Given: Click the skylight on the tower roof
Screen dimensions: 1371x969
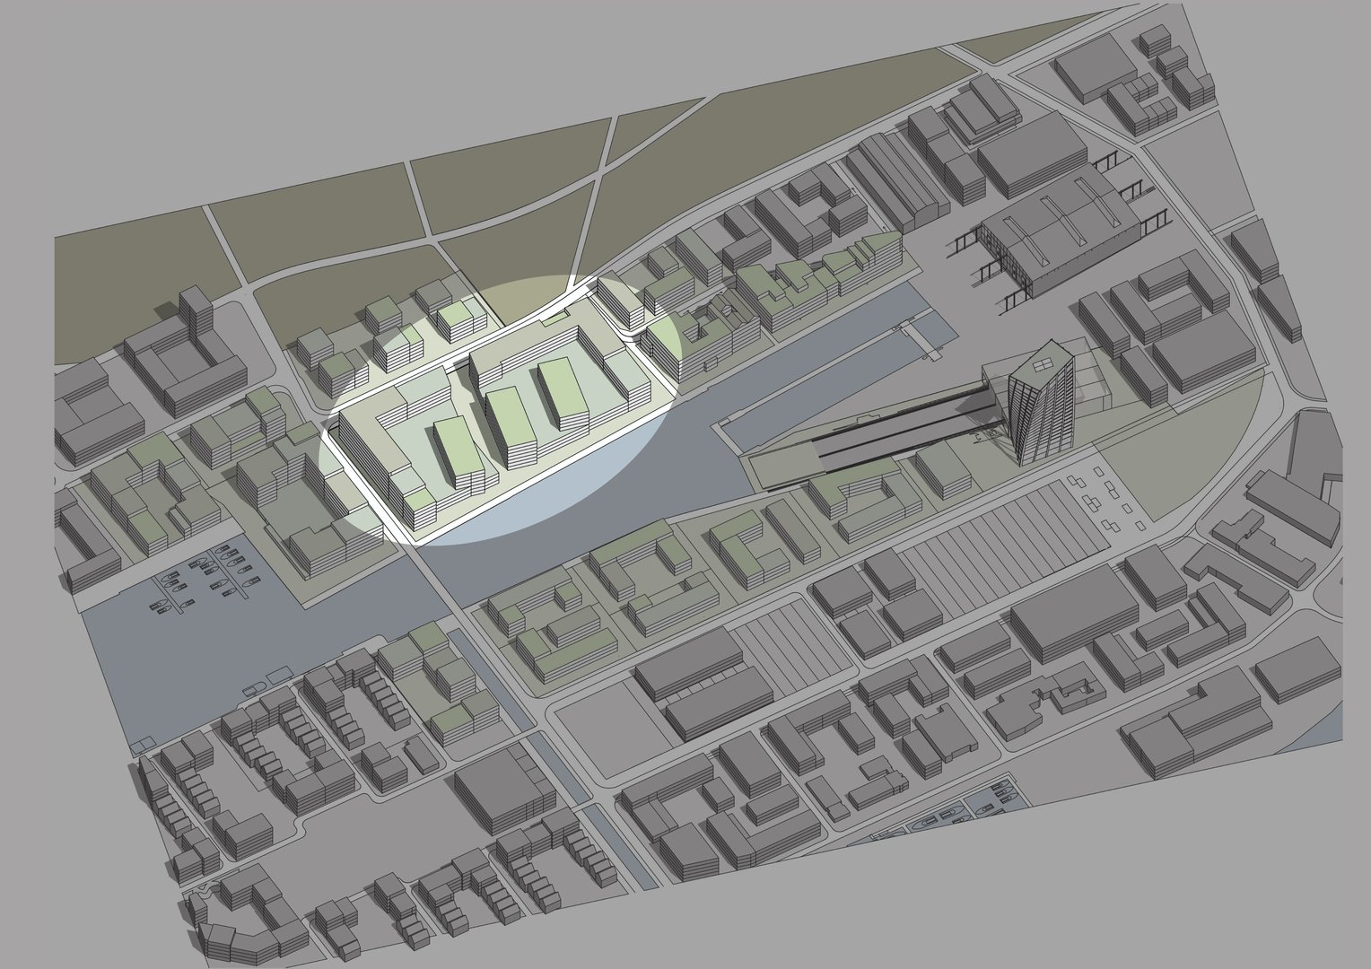Looking at the screenshot, I should [1043, 363].
